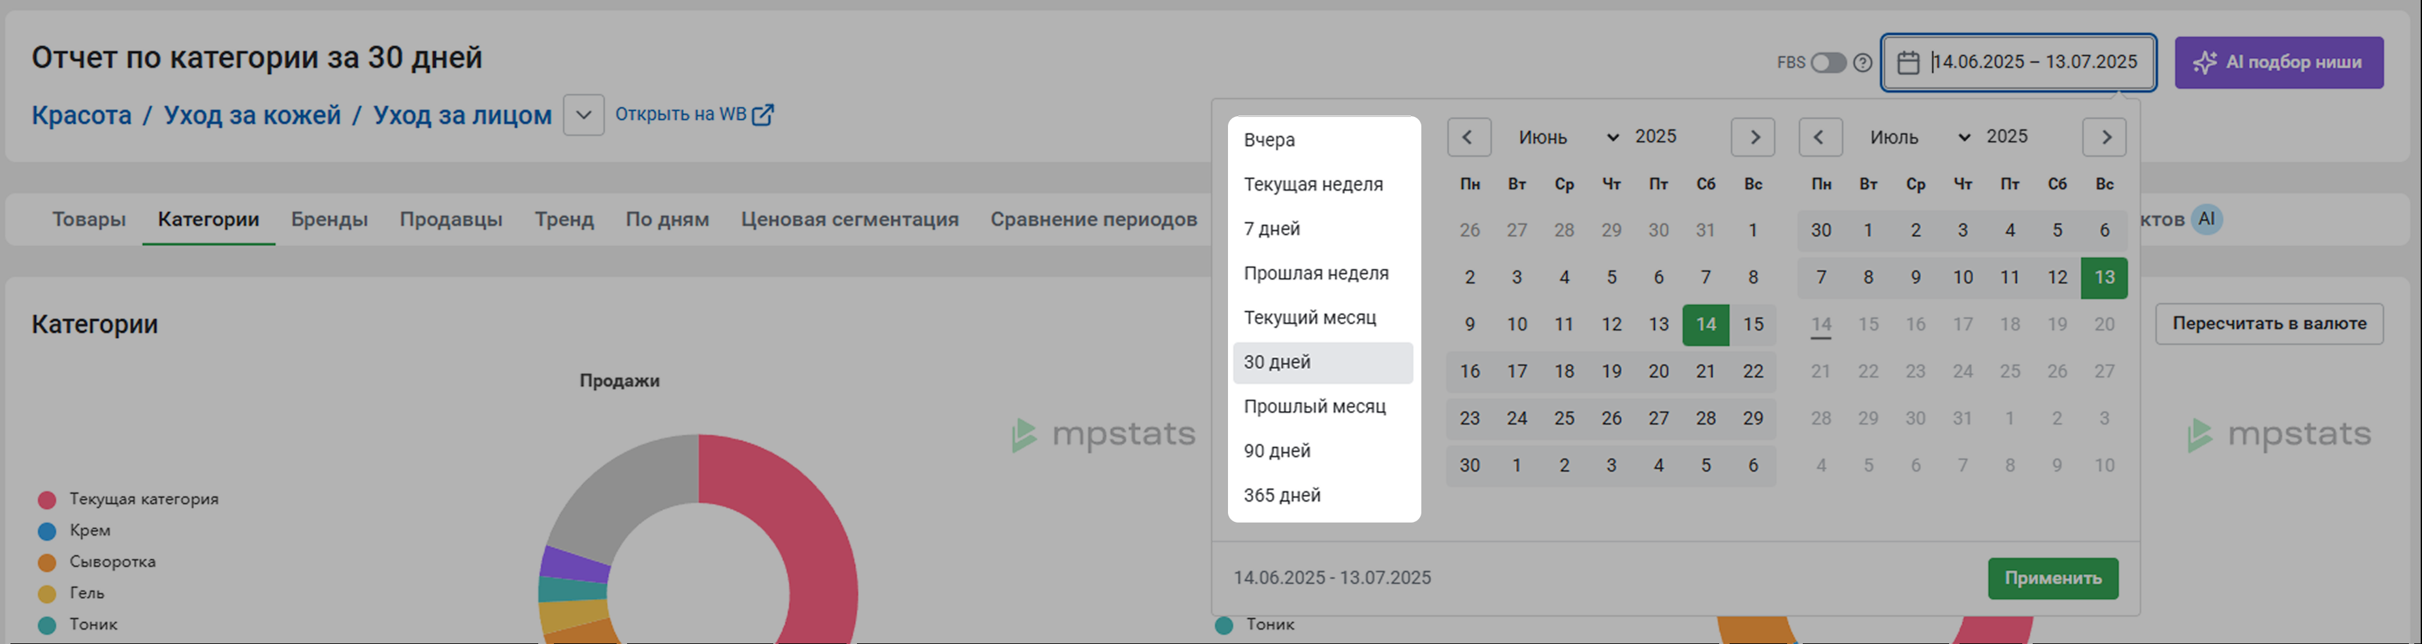Open the Сравнение периодов tab
2422x644 pixels.
click(x=1093, y=219)
